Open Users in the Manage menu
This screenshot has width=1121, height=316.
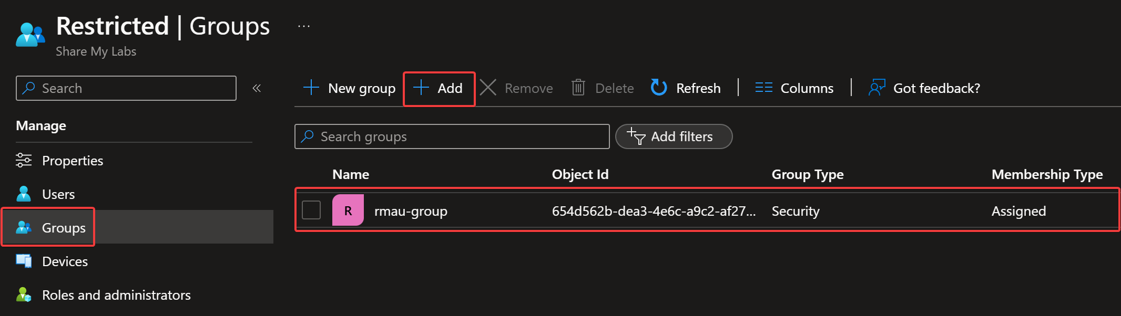[x=58, y=194]
